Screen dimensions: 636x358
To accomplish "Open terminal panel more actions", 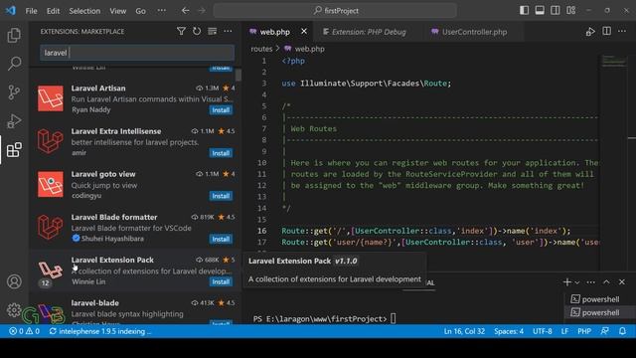I will [x=591, y=282].
